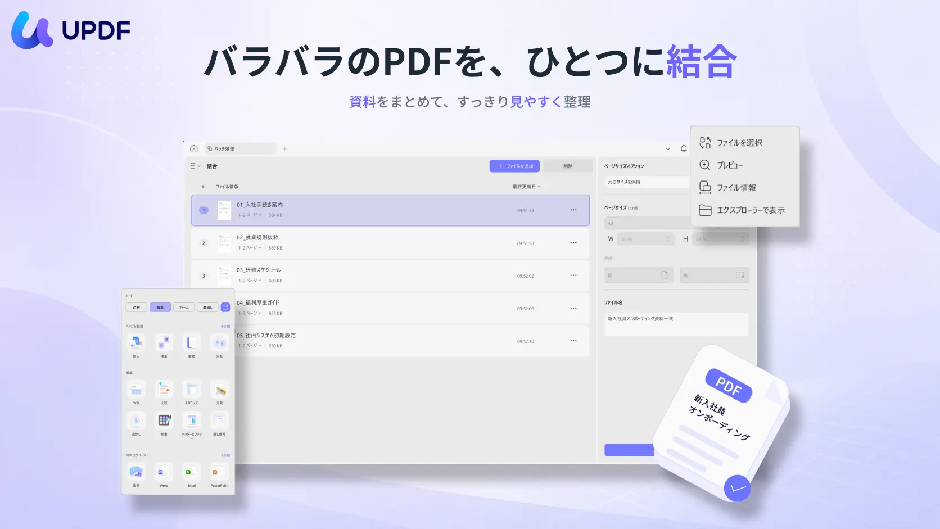
Task: Click the ファイル情報 column header
Action: (x=227, y=187)
